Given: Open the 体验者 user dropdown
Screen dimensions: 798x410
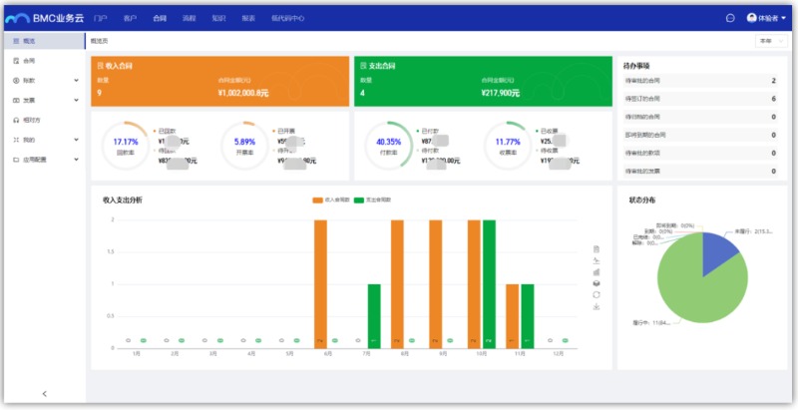Looking at the screenshot, I should [x=766, y=18].
